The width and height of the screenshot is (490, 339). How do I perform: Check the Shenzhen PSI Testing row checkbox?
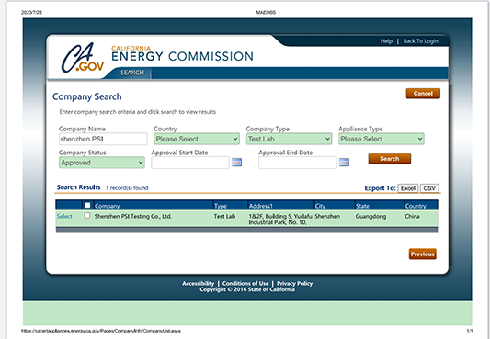coord(87,216)
